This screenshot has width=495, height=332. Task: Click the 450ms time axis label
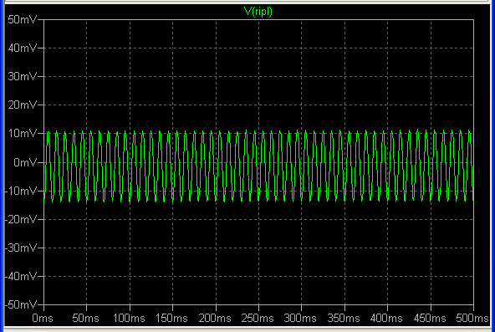tap(430, 318)
